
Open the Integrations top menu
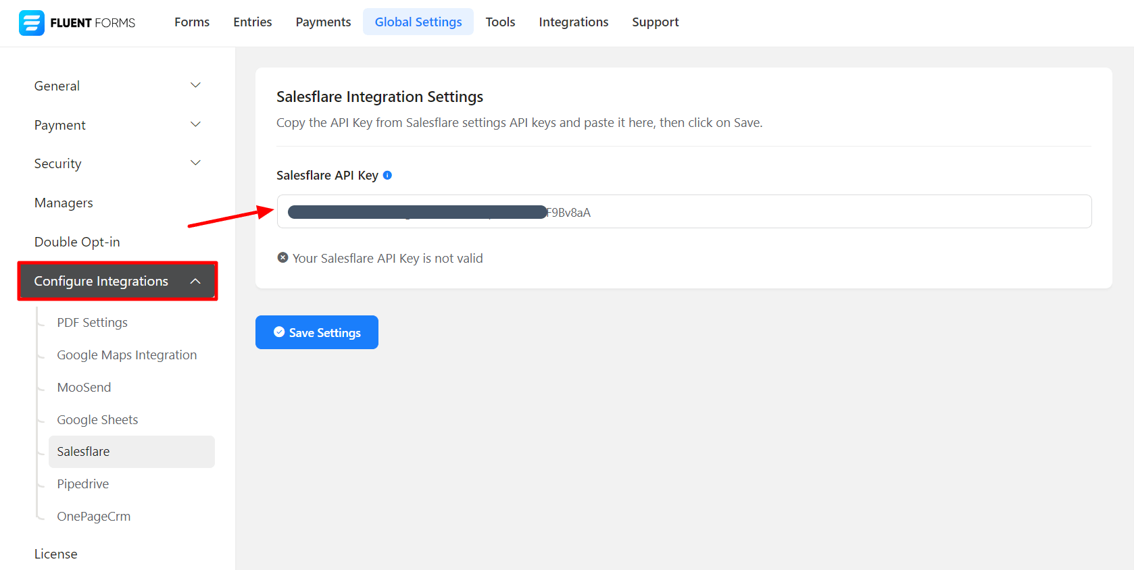coord(573,22)
